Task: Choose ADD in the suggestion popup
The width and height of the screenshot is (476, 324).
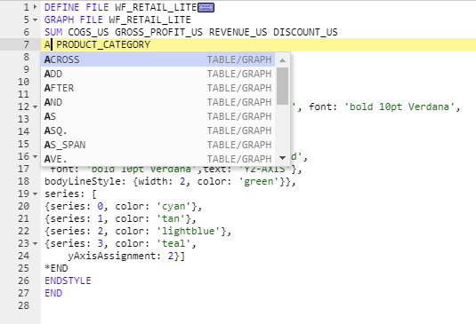Action: (157, 74)
